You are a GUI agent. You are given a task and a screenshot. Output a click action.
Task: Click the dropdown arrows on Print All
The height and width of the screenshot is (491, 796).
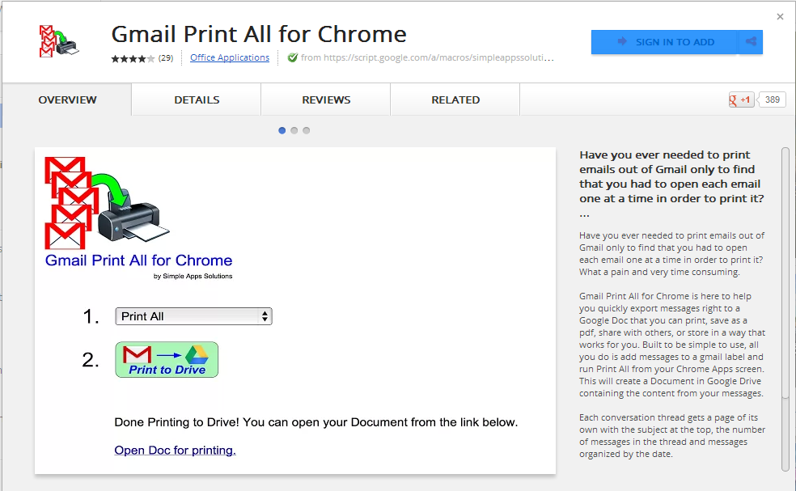265,316
